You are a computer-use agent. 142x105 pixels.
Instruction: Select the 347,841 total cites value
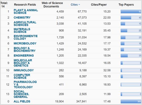tap(82, 101)
